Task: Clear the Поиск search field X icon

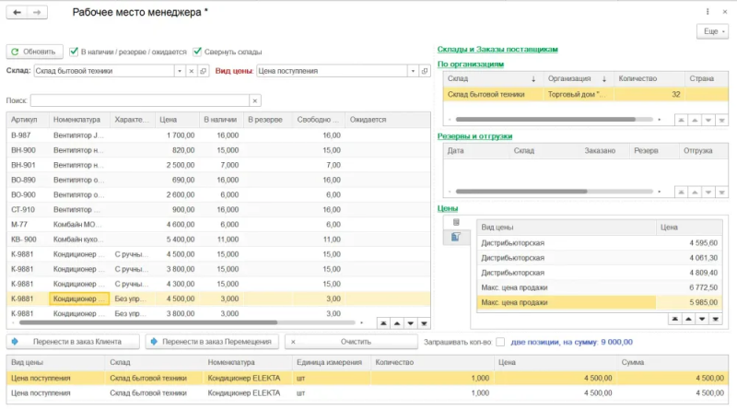Action: pyautogui.click(x=255, y=100)
